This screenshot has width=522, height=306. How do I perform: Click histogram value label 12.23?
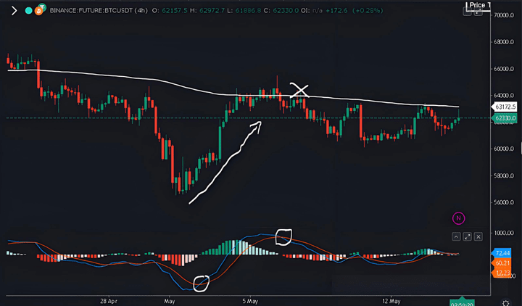(502, 273)
